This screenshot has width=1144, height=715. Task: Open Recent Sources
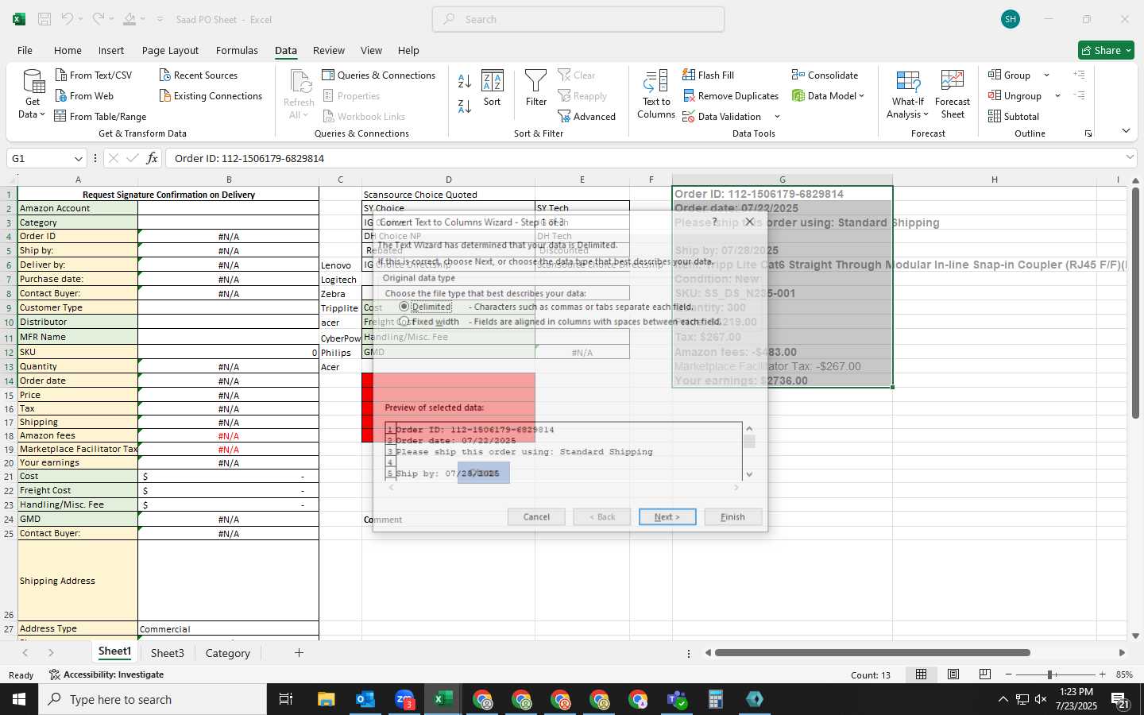pos(199,75)
